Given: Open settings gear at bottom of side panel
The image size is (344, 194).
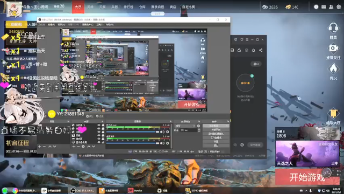Looking at the screenshot, I should click(x=242, y=145).
